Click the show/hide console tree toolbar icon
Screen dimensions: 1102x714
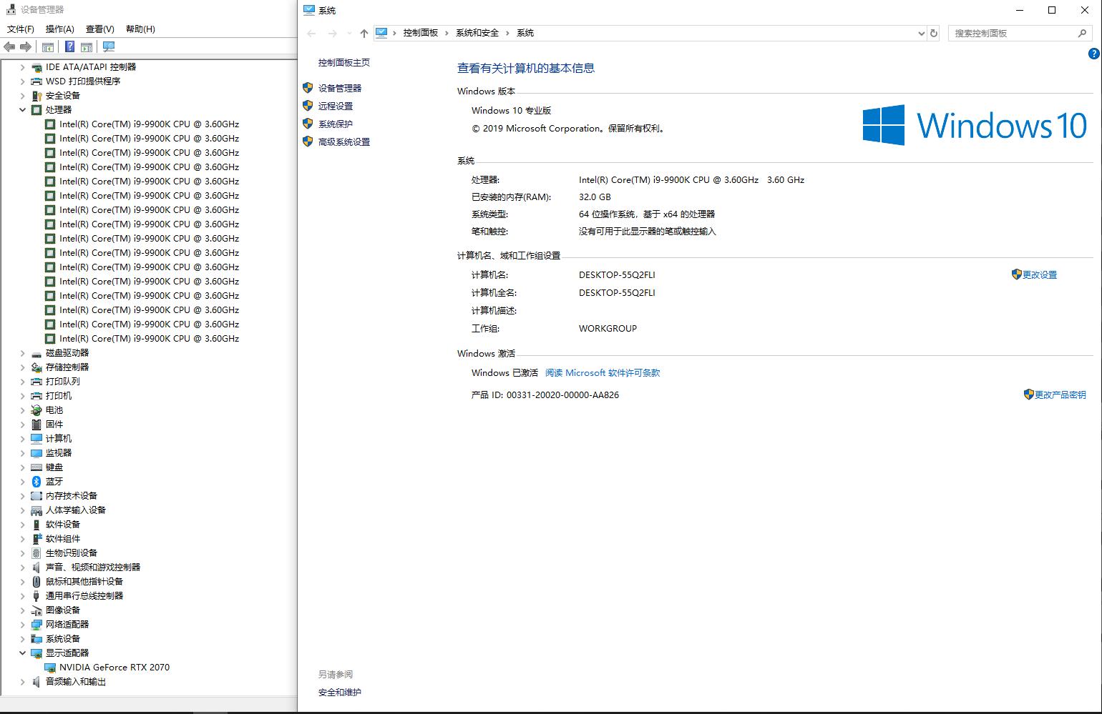(48, 47)
